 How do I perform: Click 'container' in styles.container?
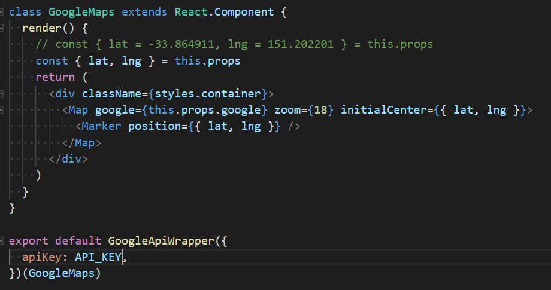[x=231, y=94]
